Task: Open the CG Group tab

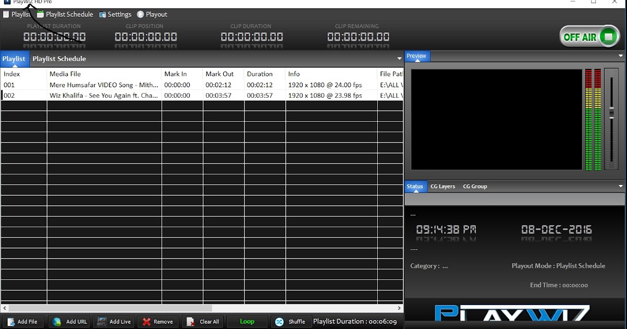Action: click(474, 186)
